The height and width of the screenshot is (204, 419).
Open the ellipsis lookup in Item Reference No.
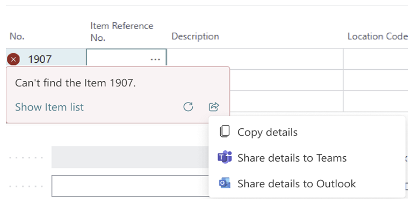tap(156, 59)
